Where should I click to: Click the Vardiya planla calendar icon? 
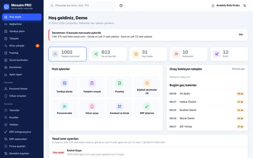65,83
